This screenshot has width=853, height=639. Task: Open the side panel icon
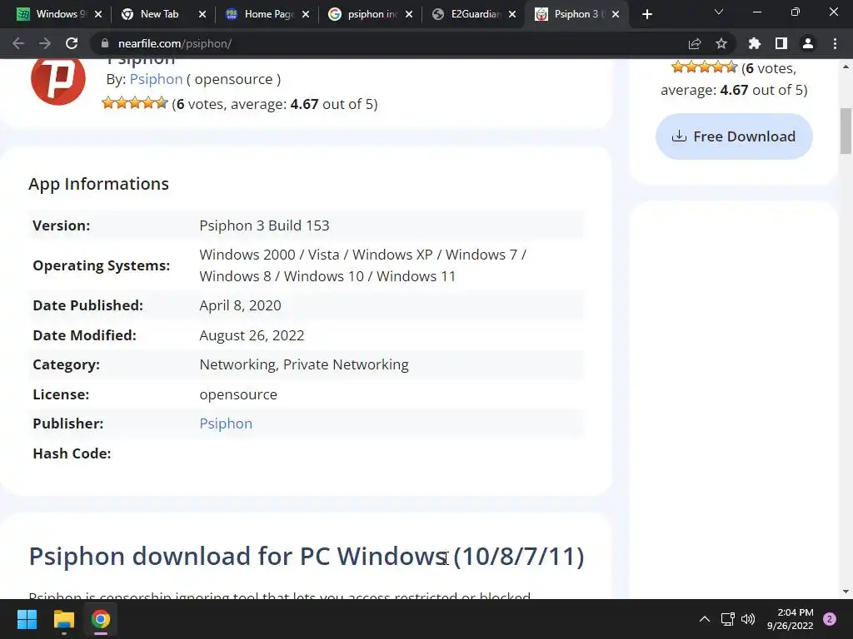781,43
